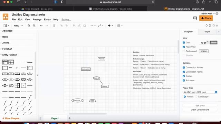Click Safari reload page icon

click(153, 2)
